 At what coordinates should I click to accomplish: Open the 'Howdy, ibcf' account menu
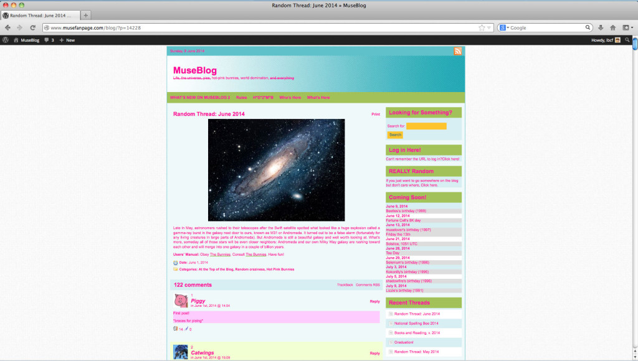606,40
